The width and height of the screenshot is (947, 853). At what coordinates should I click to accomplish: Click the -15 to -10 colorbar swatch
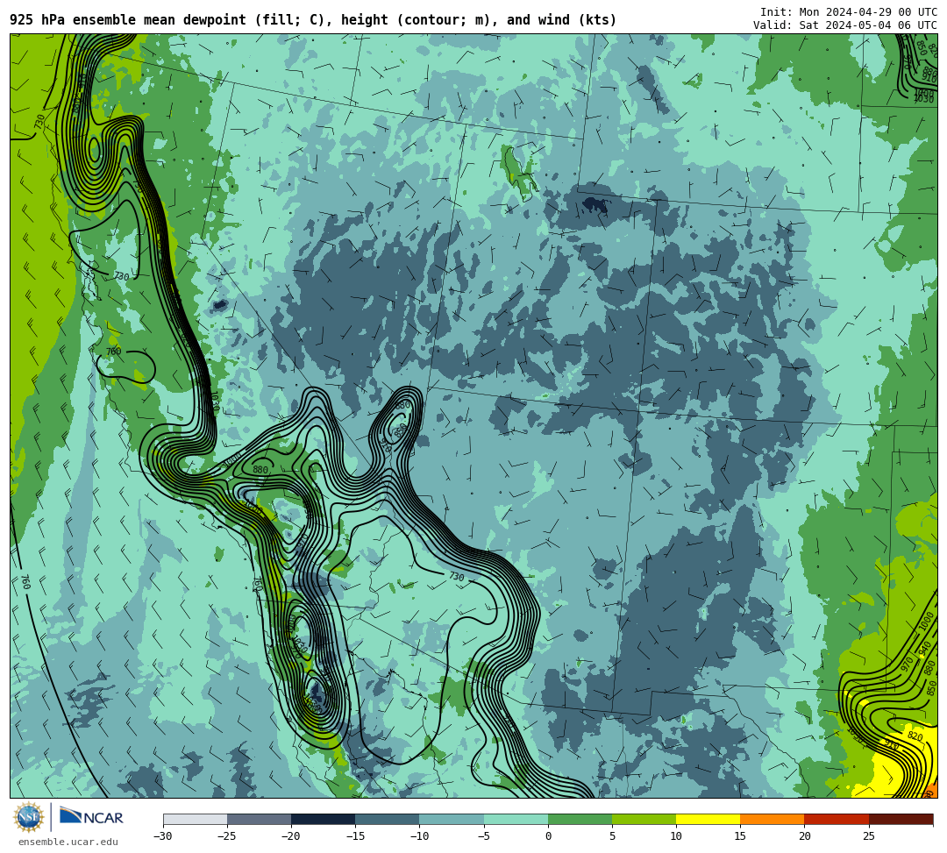388,819
